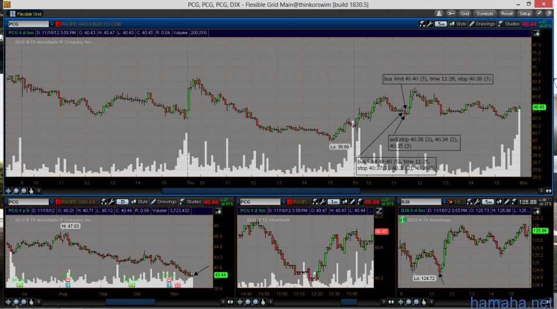Toggle pointer mode icon in daily chart header
The image size is (557, 309).
coord(218,211)
